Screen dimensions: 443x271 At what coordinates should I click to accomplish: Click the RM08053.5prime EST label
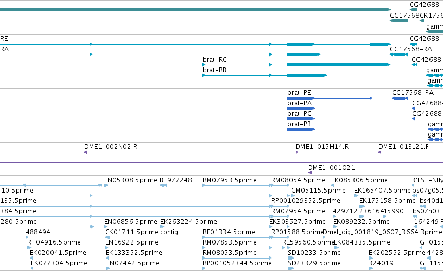[230, 253]
